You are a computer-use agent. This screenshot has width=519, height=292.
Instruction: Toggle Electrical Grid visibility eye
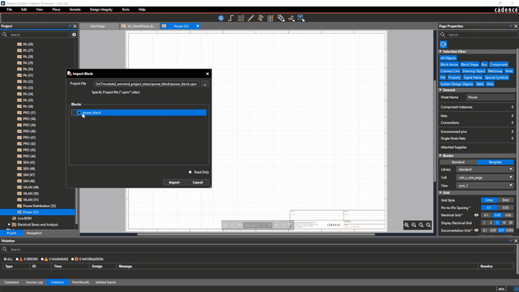[476, 215]
